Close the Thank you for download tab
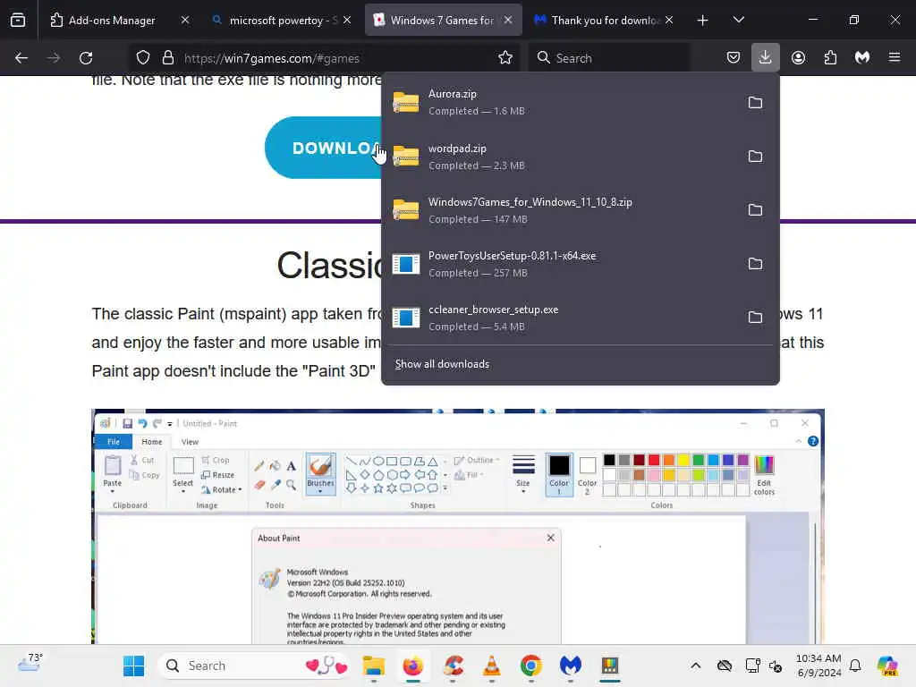 pyautogui.click(x=669, y=21)
